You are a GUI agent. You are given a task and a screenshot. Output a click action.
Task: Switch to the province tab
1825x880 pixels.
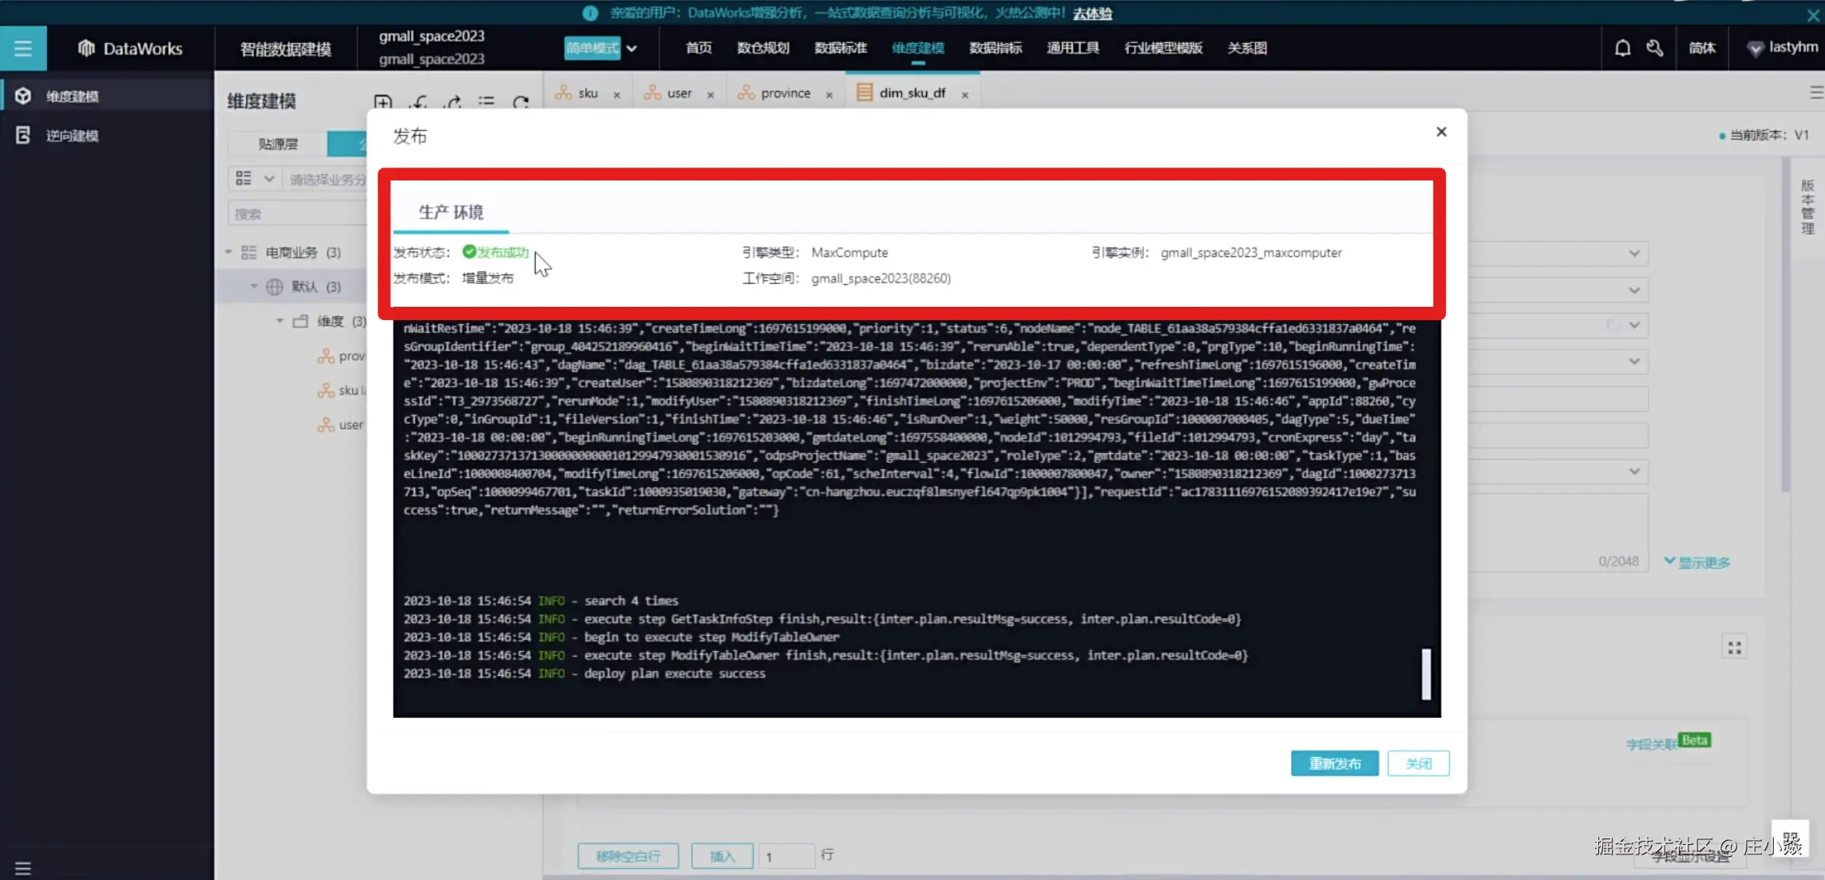tap(785, 93)
